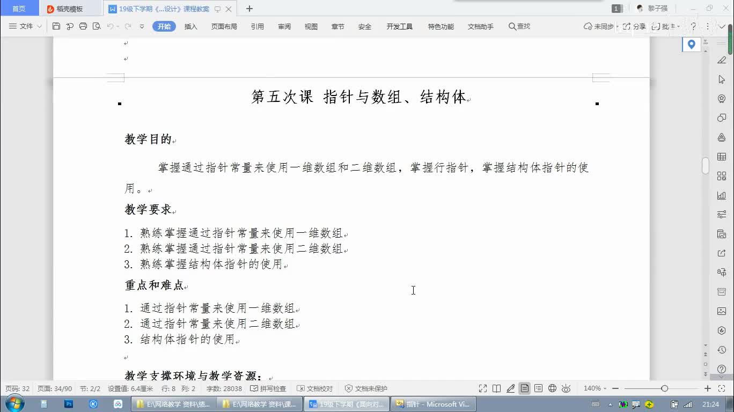Switch to the 页面布局 ribbon tab

[x=224, y=26]
